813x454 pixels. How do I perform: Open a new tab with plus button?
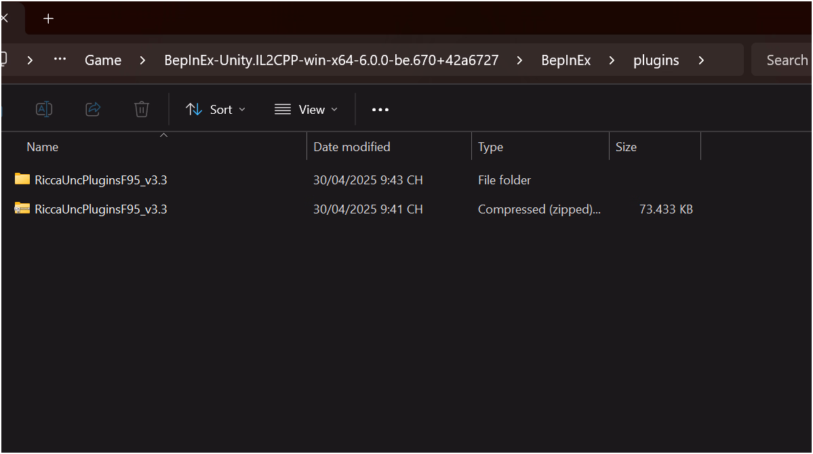(48, 19)
